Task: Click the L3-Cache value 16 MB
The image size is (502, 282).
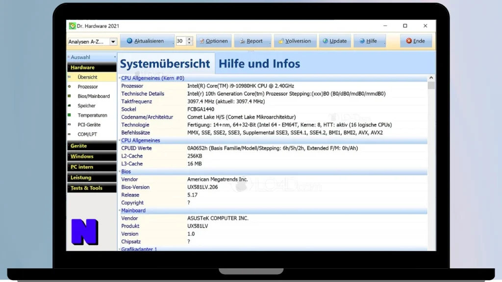Action: 194,164
